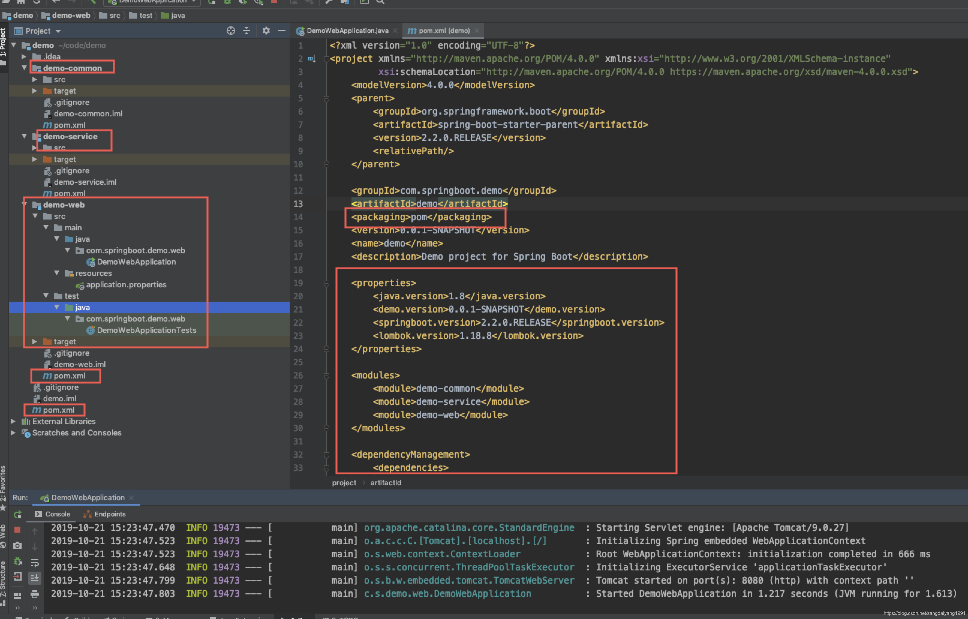The height and width of the screenshot is (619, 968).
Task: Select application.properties file in the tree
Action: pos(126,285)
